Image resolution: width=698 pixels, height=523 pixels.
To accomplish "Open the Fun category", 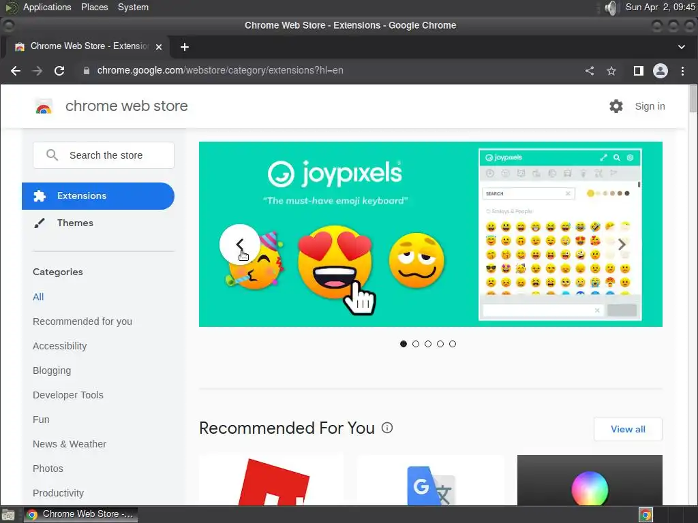I will [41, 419].
